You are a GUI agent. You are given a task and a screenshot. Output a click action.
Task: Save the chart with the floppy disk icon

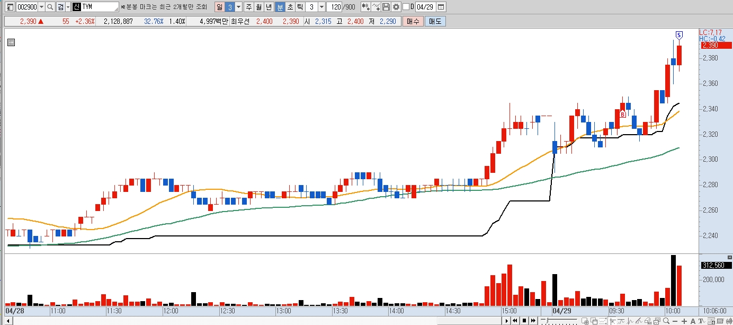(x=386, y=7)
